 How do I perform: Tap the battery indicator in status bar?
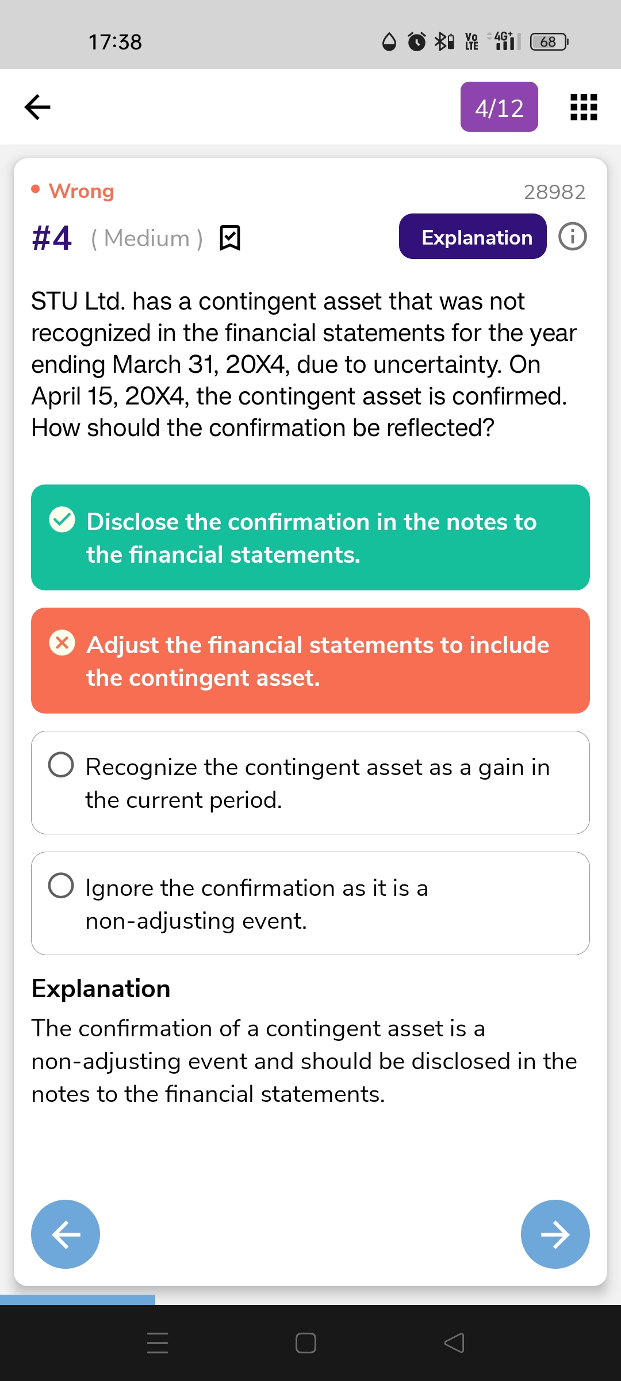point(549,42)
